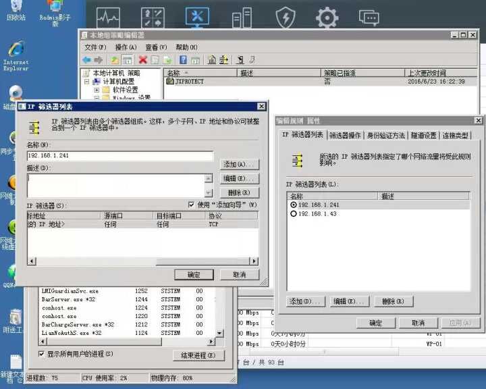
Task: Click the green back arrow in toolbar
Action: [86, 60]
